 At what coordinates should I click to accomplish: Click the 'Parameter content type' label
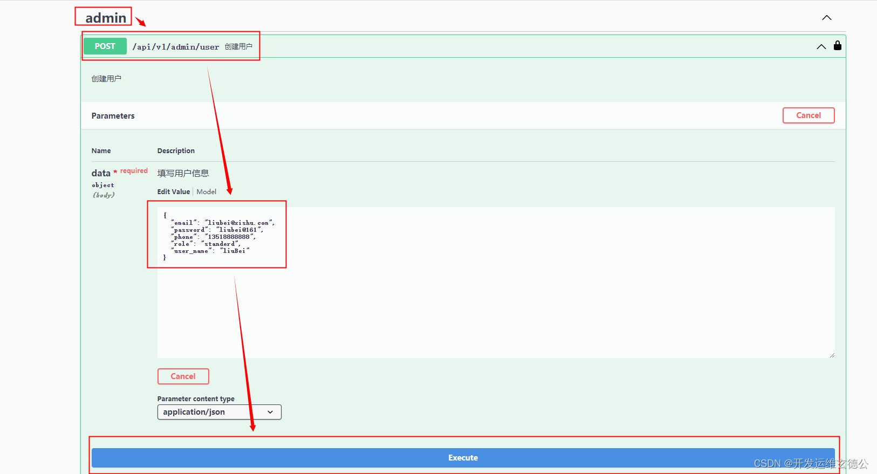coord(196,399)
